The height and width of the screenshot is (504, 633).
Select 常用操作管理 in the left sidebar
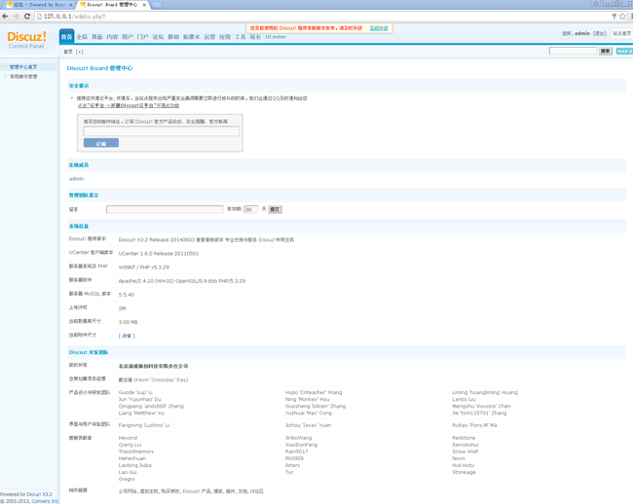(23, 76)
